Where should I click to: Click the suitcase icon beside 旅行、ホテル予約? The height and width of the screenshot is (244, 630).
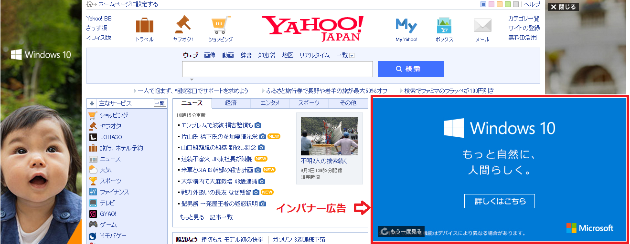93,148
